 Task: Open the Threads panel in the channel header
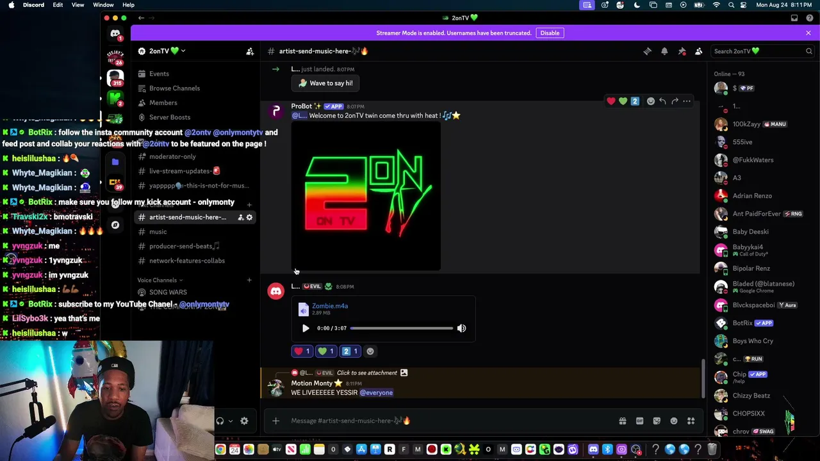coord(647,51)
